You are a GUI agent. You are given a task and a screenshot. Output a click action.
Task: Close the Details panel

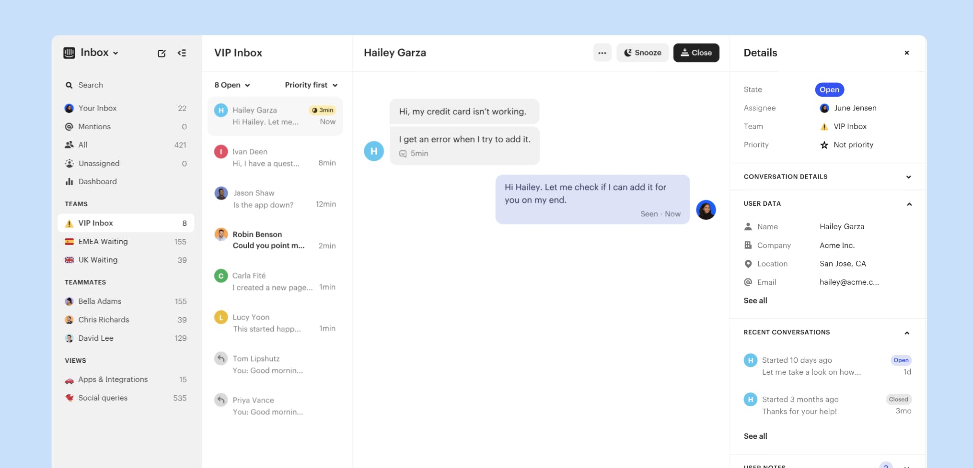click(x=906, y=53)
